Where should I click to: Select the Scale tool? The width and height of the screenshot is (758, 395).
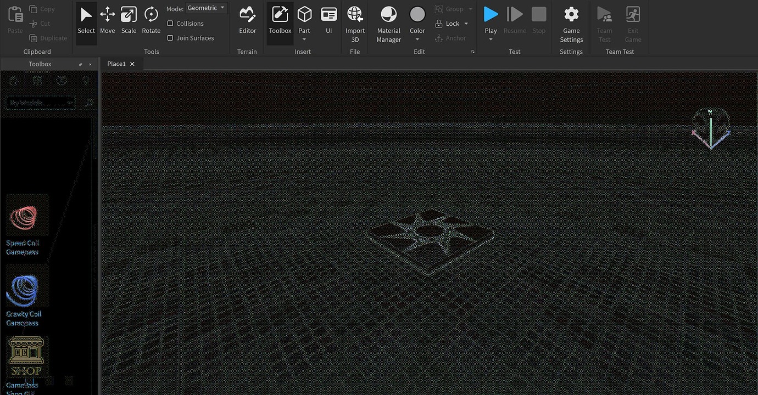pos(129,19)
